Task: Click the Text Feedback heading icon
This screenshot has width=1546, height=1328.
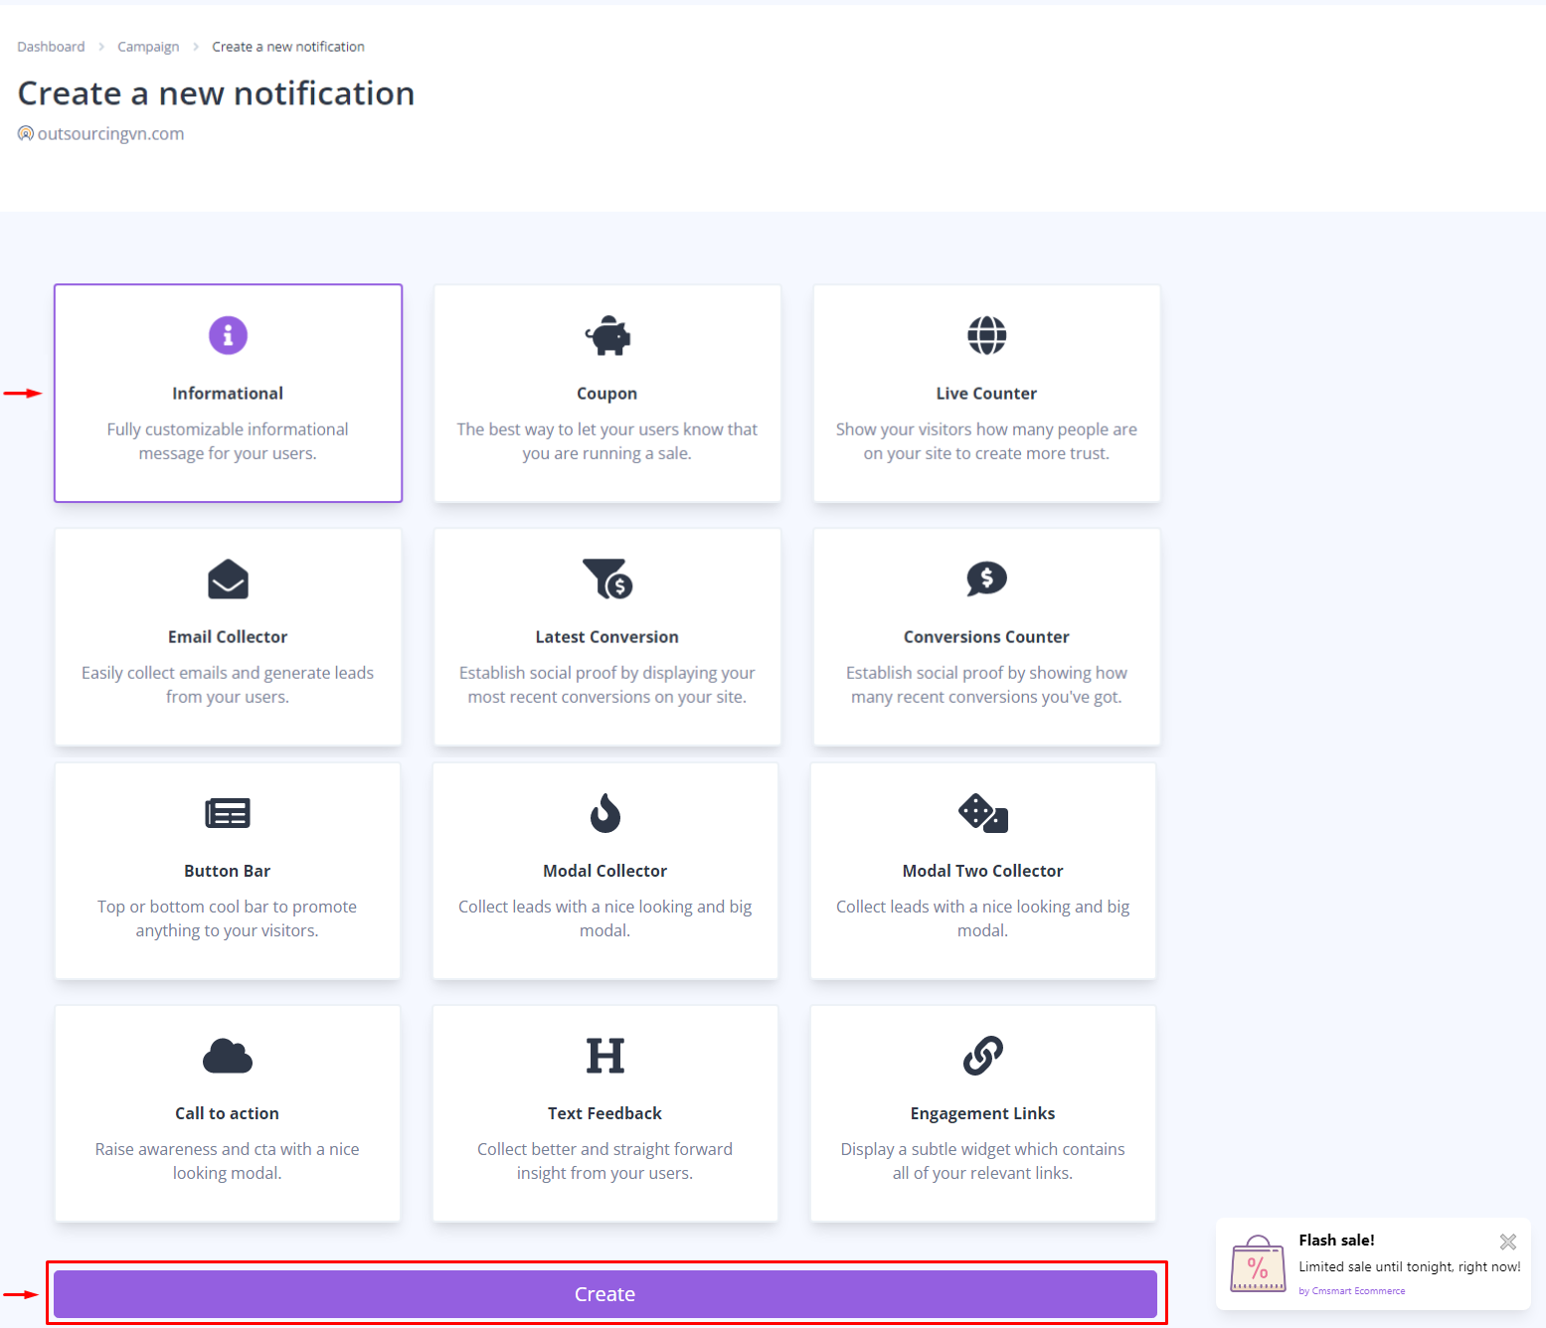Action: pos(605,1056)
